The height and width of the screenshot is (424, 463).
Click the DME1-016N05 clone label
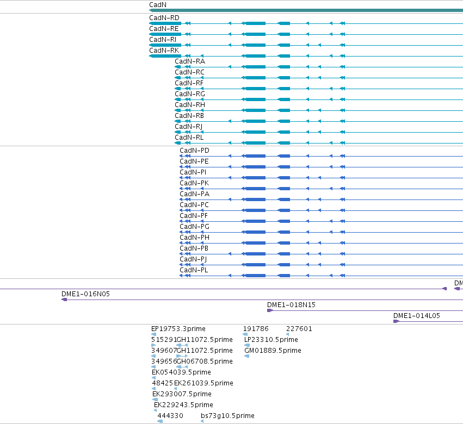click(x=85, y=294)
